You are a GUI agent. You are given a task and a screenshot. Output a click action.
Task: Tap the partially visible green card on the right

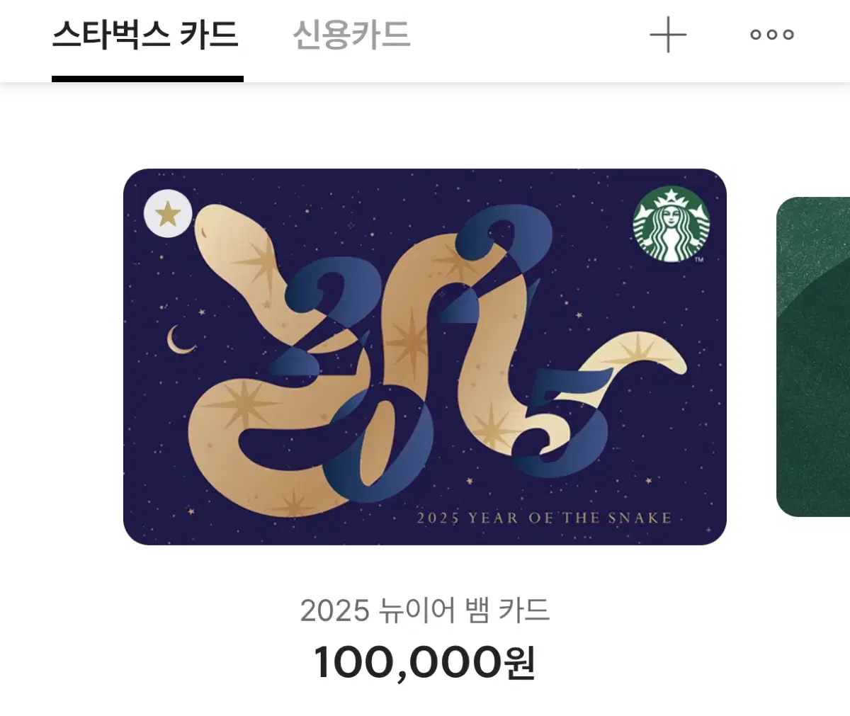813,357
